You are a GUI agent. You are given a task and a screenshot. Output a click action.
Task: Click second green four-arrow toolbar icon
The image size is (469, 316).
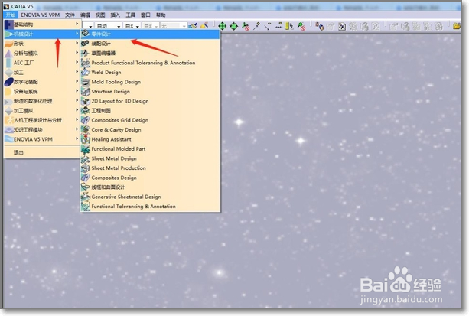[x=233, y=26]
